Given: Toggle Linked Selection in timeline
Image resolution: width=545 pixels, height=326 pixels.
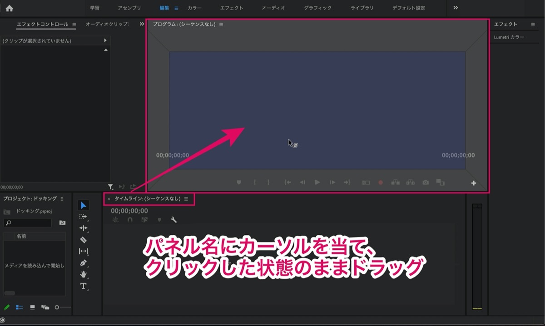Looking at the screenshot, I should coord(144,220).
